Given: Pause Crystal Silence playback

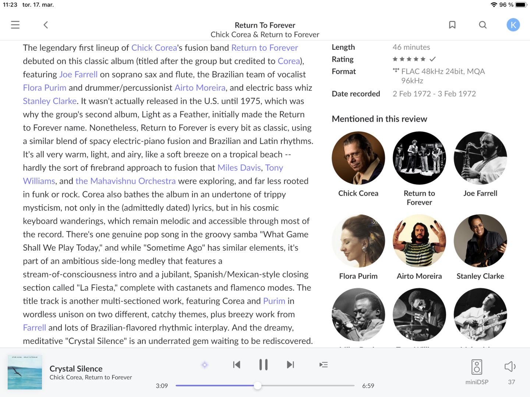Looking at the screenshot, I should point(263,365).
